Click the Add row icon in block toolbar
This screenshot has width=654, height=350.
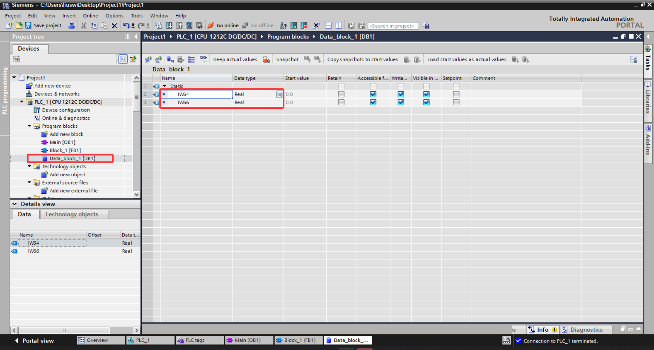pos(158,59)
